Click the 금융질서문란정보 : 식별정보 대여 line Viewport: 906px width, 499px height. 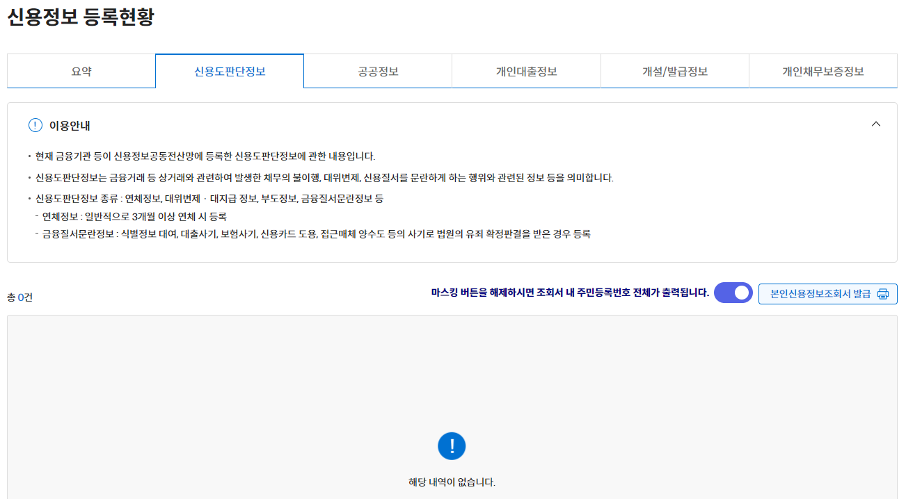tap(317, 235)
